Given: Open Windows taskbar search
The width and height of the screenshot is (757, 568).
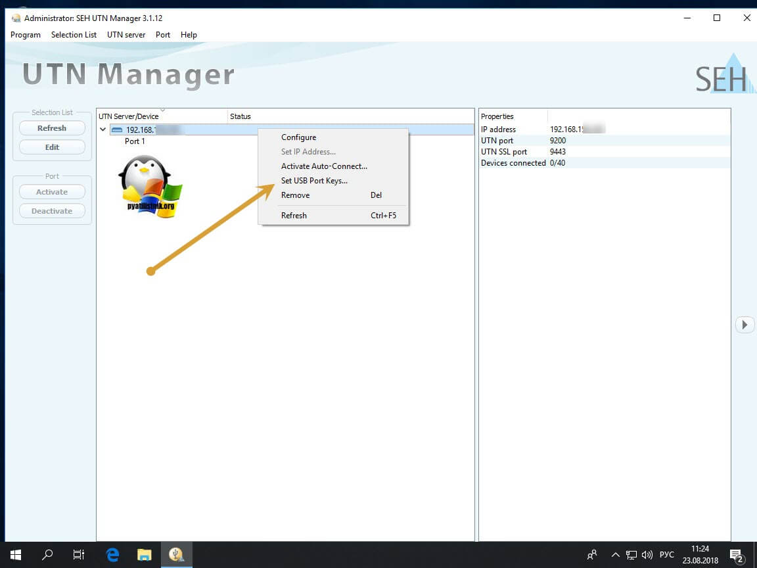Looking at the screenshot, I should (47, 554).
